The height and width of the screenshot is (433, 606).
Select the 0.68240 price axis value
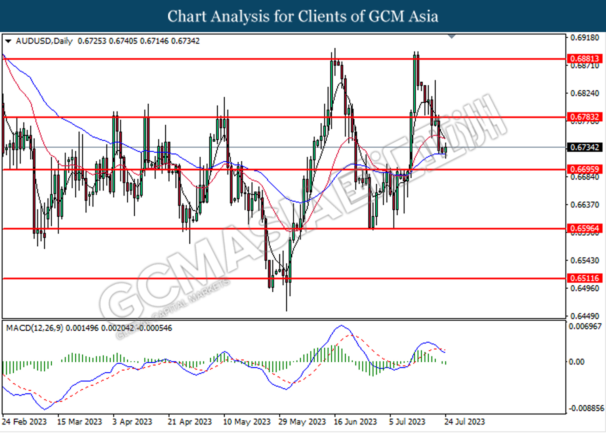585,93
